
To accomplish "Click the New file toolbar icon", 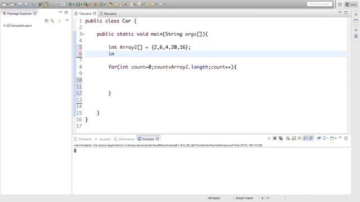I will pos(4,4).
